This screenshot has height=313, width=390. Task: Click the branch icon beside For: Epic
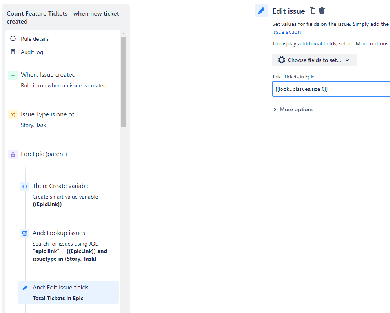coord(13,154)
